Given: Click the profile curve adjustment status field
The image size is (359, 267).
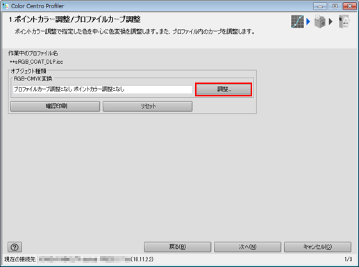Looking at the screenshot, I should click(103, 89).
